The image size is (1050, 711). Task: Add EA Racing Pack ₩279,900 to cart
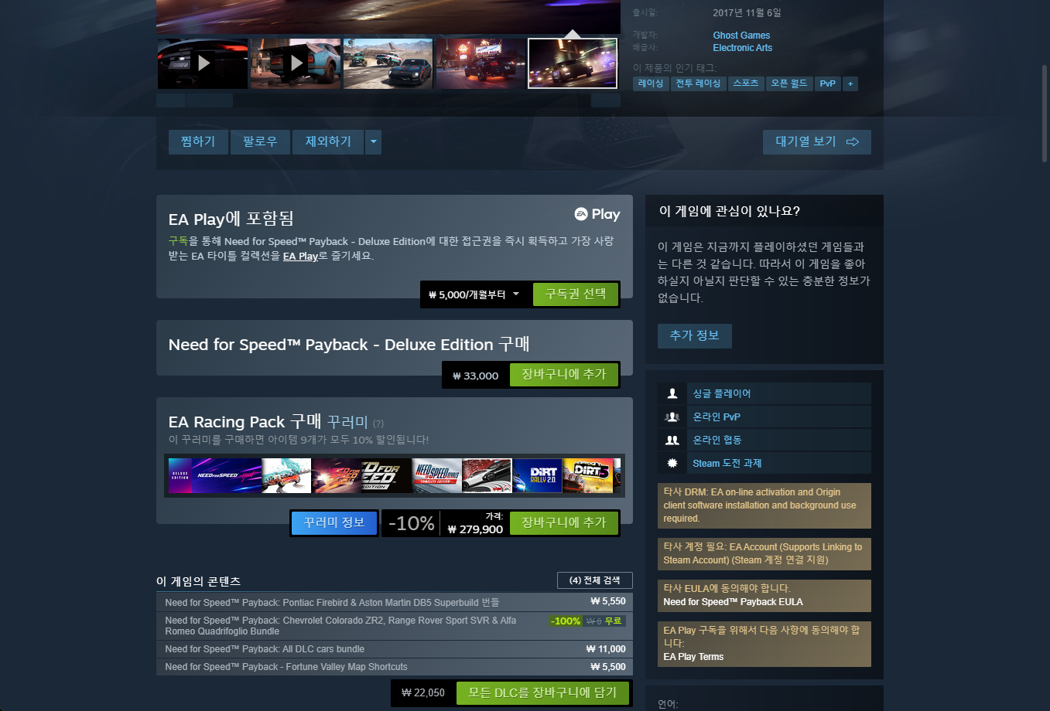tap(563, 522)
